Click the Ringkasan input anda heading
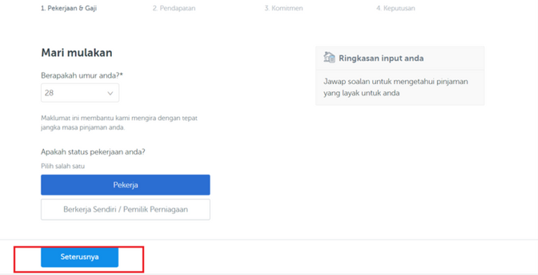 (381, 58)
